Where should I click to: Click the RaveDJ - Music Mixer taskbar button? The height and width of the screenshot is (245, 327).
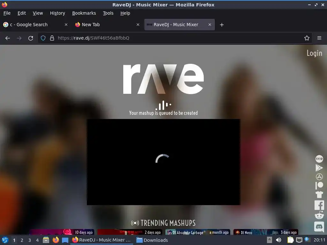pos(102,240)
